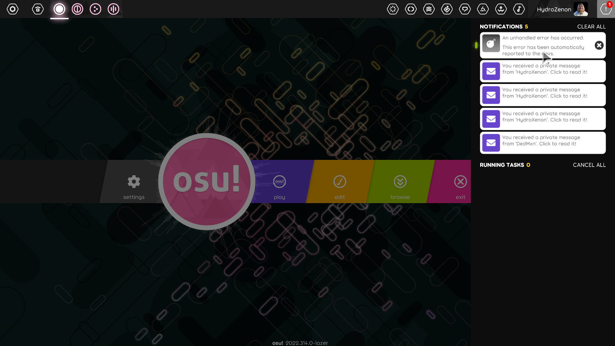
Task: Open the changelog code-brackets icon
Action: (411, 9)
